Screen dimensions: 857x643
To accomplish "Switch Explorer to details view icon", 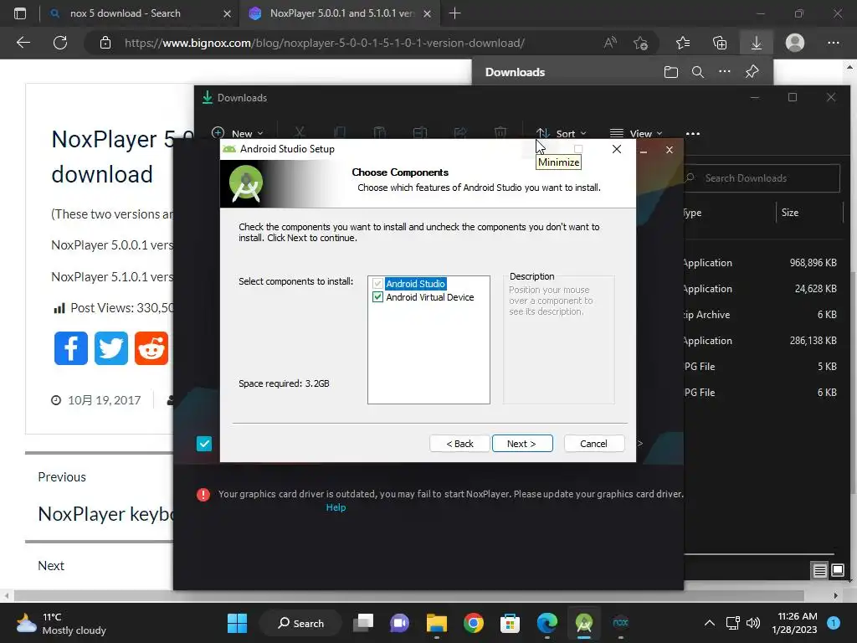I will point(820,571).
